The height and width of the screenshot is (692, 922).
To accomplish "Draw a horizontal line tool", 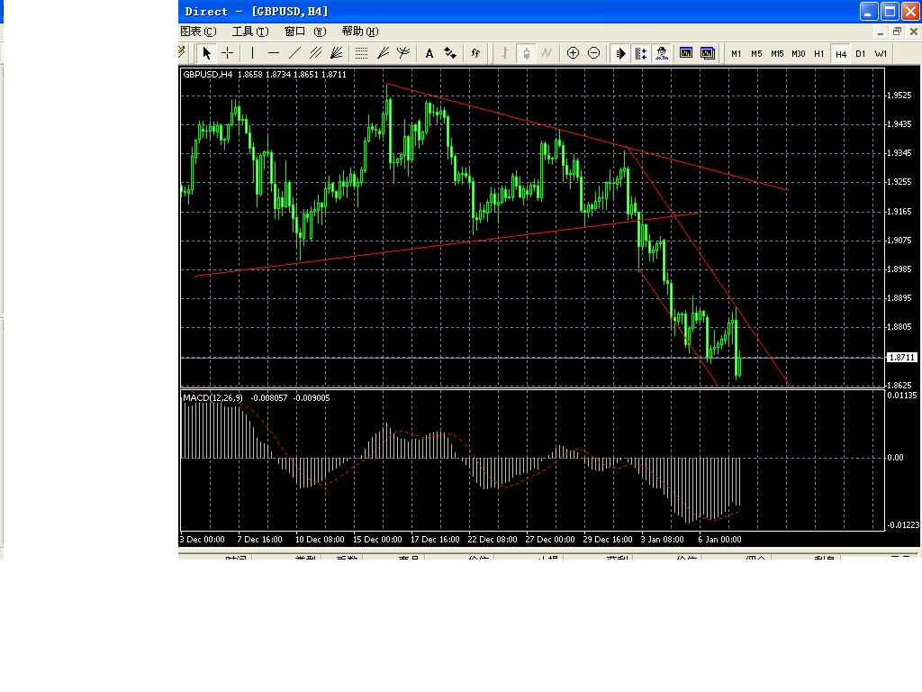I will point(274,53).
